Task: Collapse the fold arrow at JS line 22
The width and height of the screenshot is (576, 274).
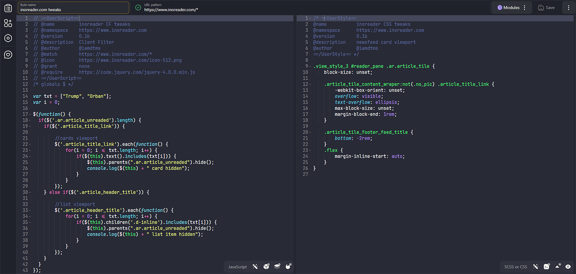Action: (30, 144)
